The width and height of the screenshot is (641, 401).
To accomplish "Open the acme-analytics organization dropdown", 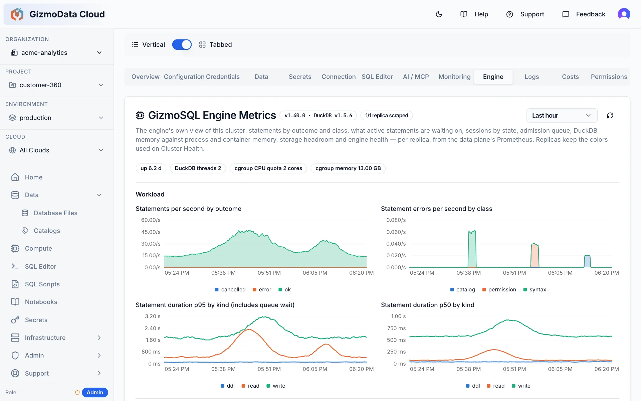I will pos(57,52).
